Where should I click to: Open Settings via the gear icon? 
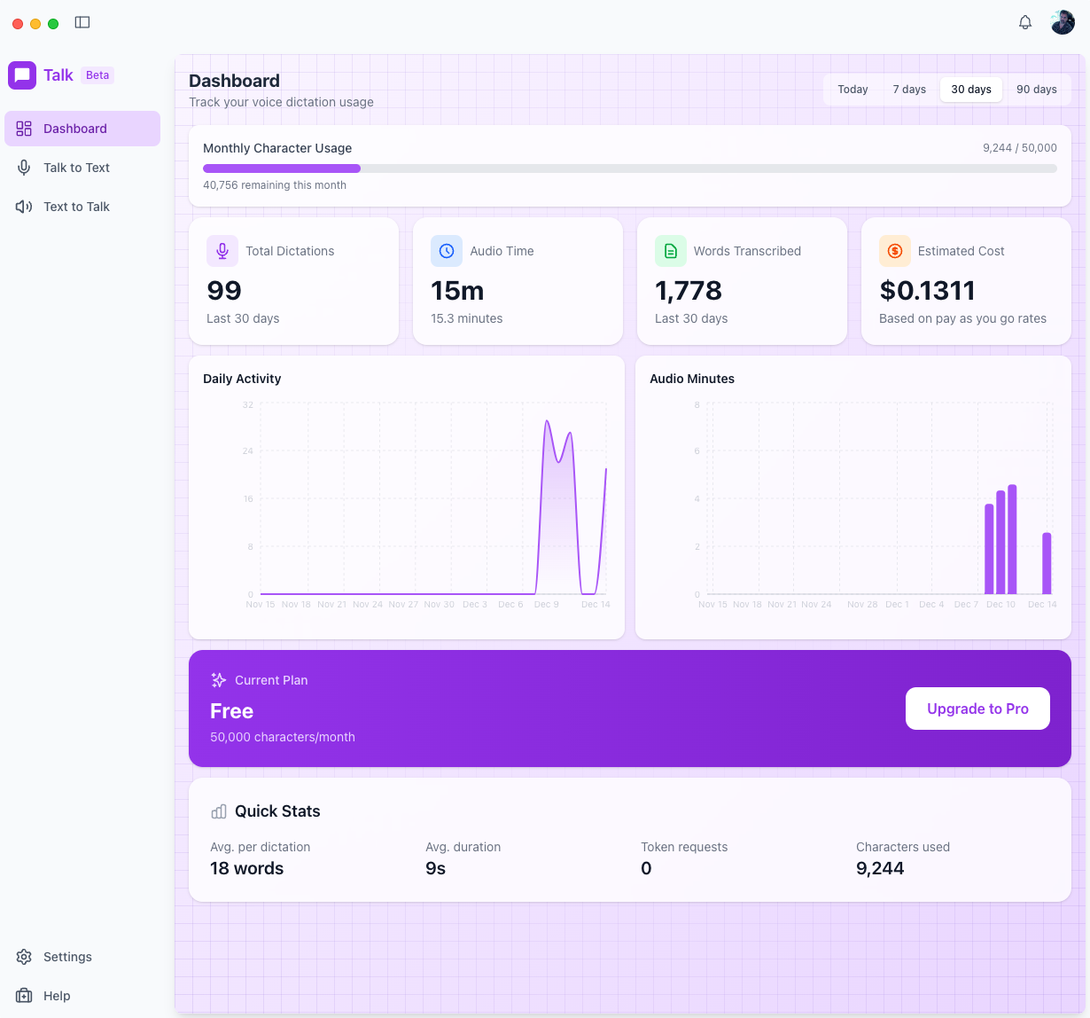click(23, 957)
